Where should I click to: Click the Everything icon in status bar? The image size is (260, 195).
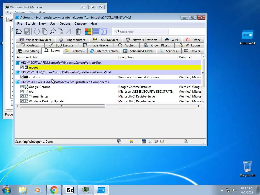(119, 141)
